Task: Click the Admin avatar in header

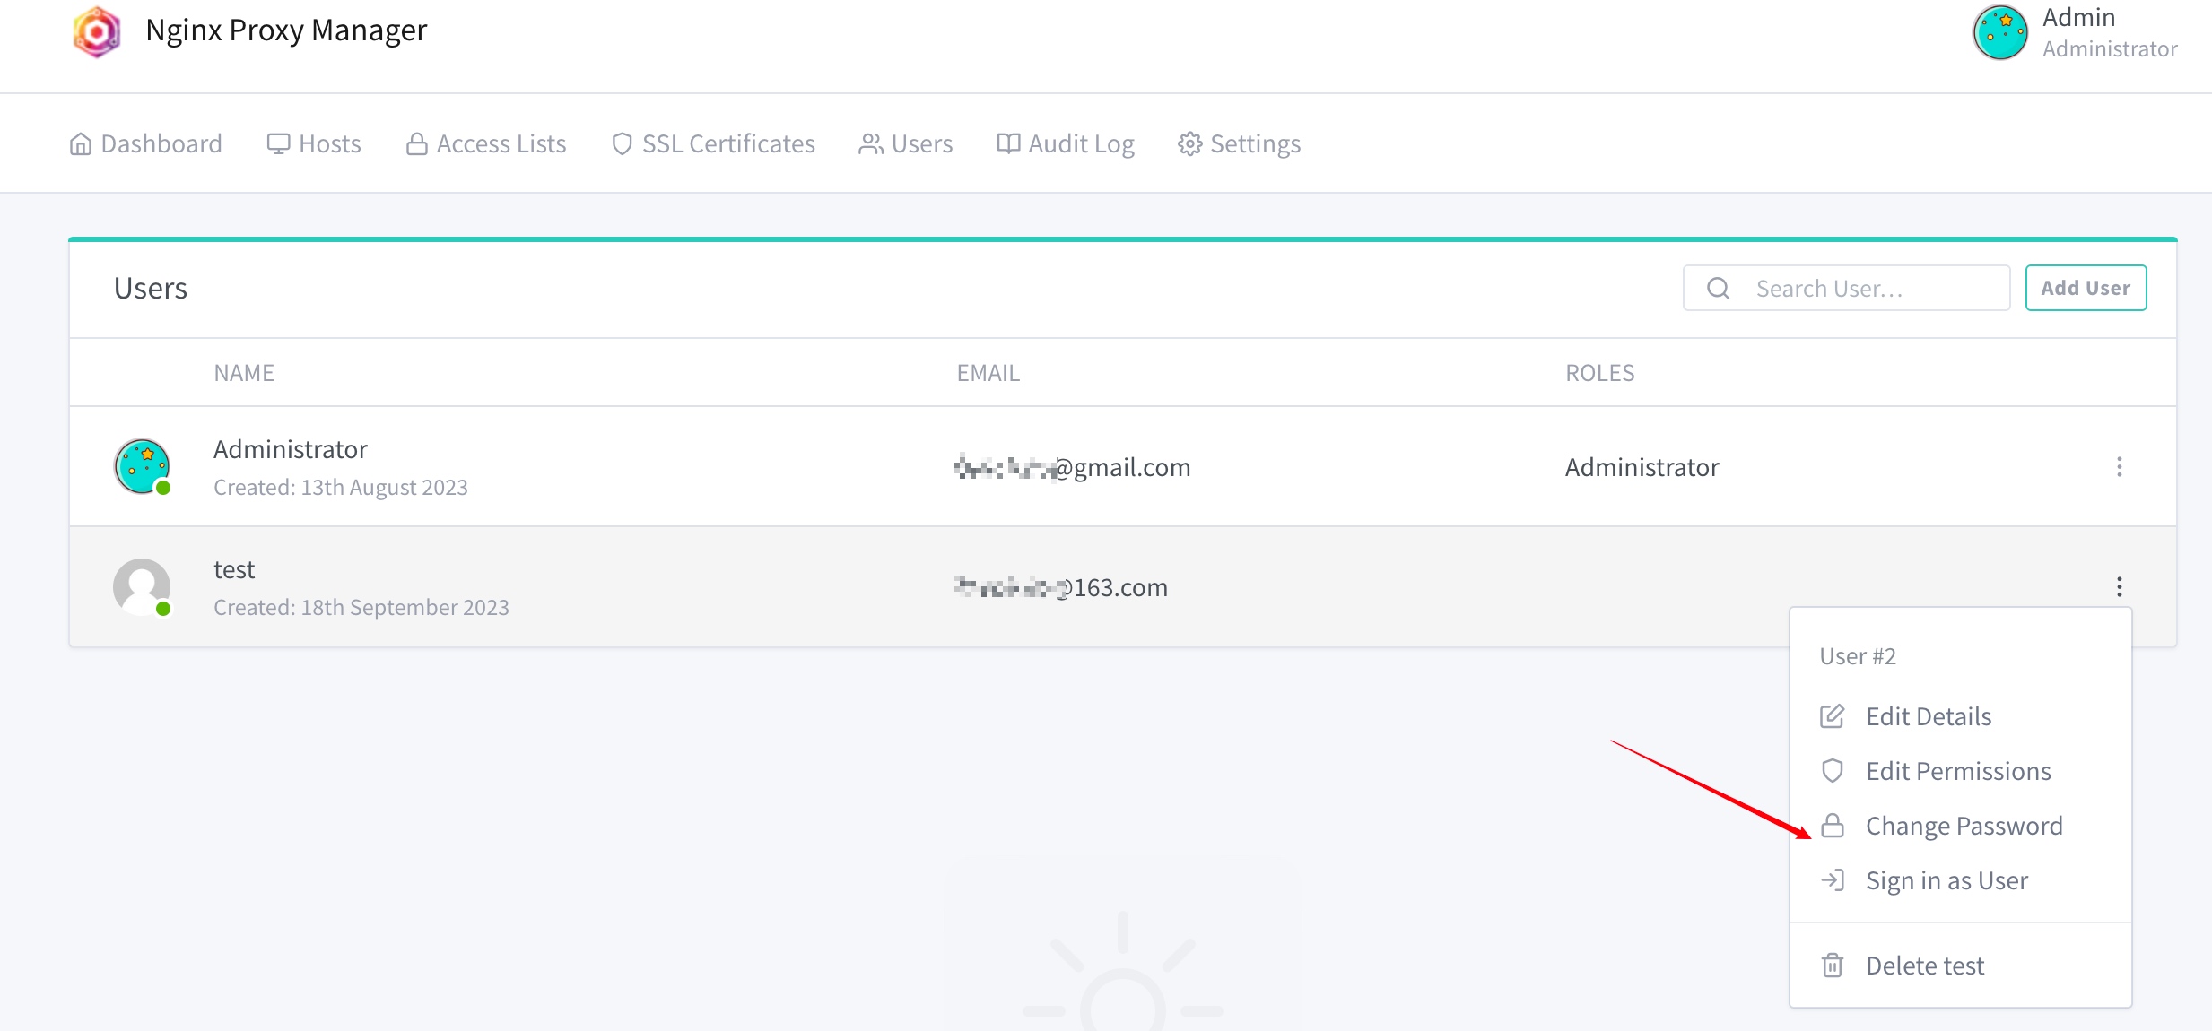Action: [x=1999, y=32]
